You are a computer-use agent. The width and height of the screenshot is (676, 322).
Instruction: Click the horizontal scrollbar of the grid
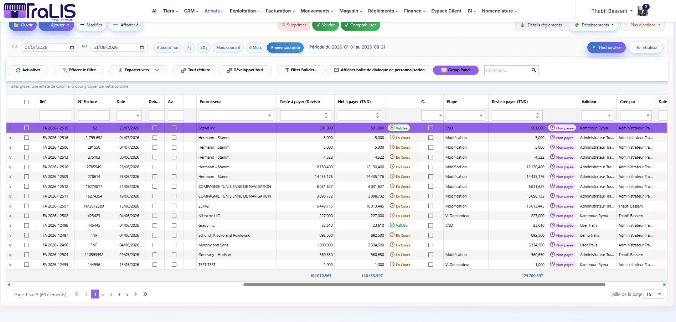[424, 285]
